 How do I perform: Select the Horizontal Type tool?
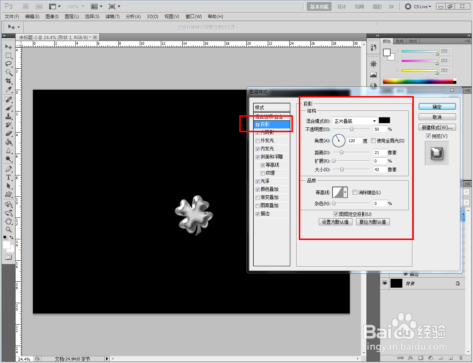(9, 178)
